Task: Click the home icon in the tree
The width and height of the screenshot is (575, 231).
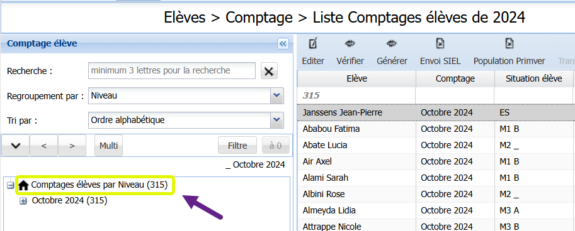Action: 23,186
